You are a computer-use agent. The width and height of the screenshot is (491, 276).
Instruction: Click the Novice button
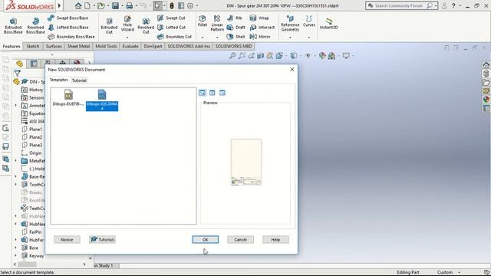(x=67, y=240)
